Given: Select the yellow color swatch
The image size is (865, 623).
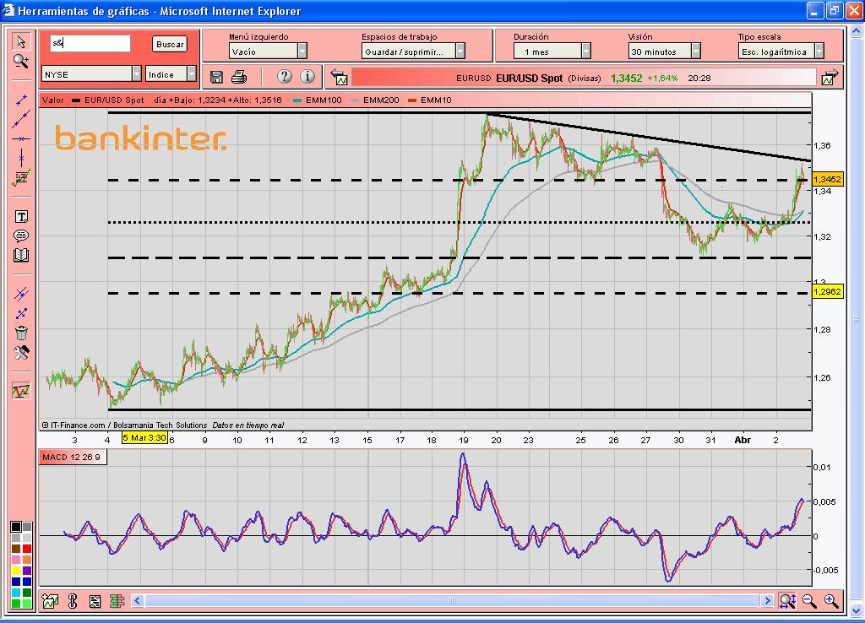Looking at the screenshot, I should (x=16, y=571).
